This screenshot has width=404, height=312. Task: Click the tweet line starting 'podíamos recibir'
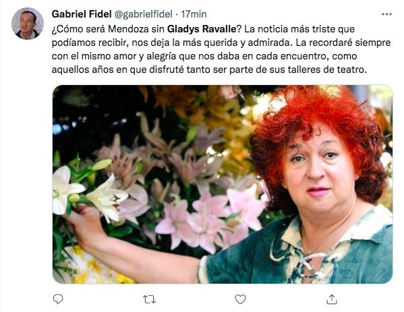click(221, 43)
